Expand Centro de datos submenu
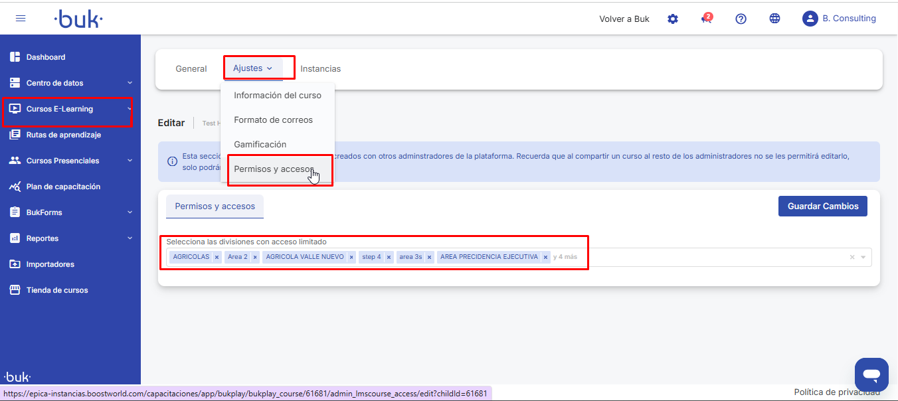The image size is (898, 401). 130,83
